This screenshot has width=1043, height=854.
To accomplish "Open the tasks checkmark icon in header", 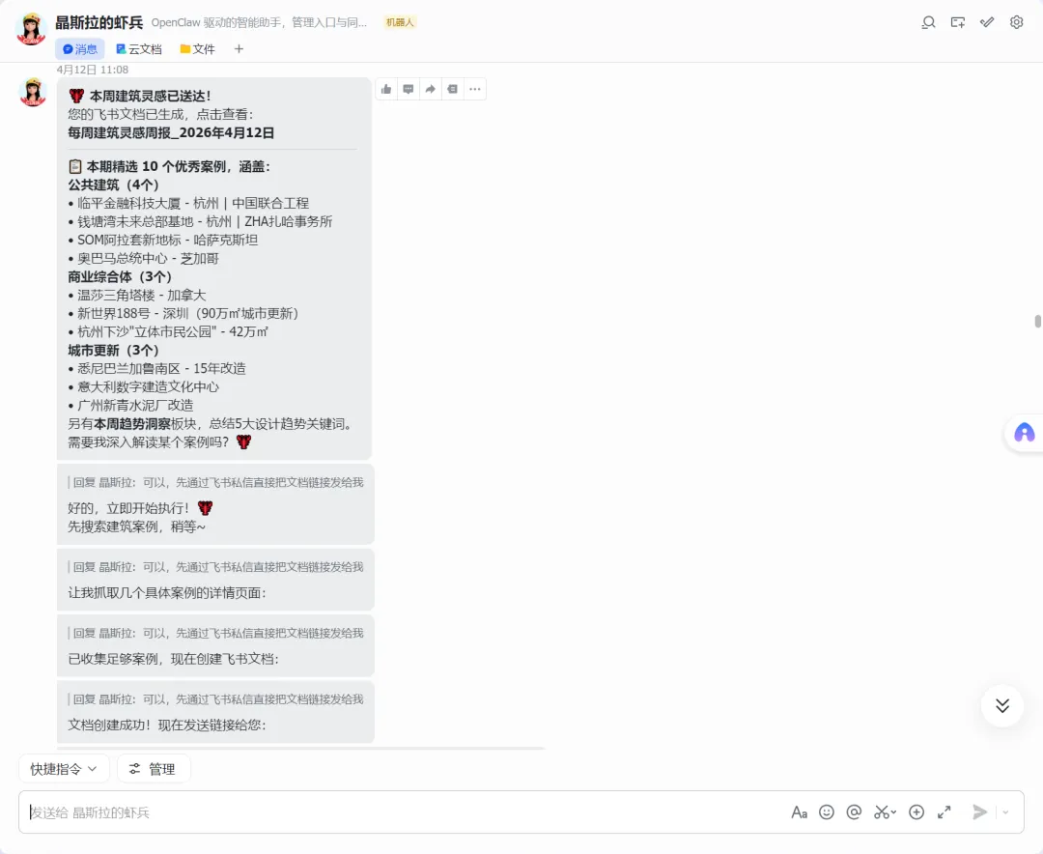I will pos(987,22).
